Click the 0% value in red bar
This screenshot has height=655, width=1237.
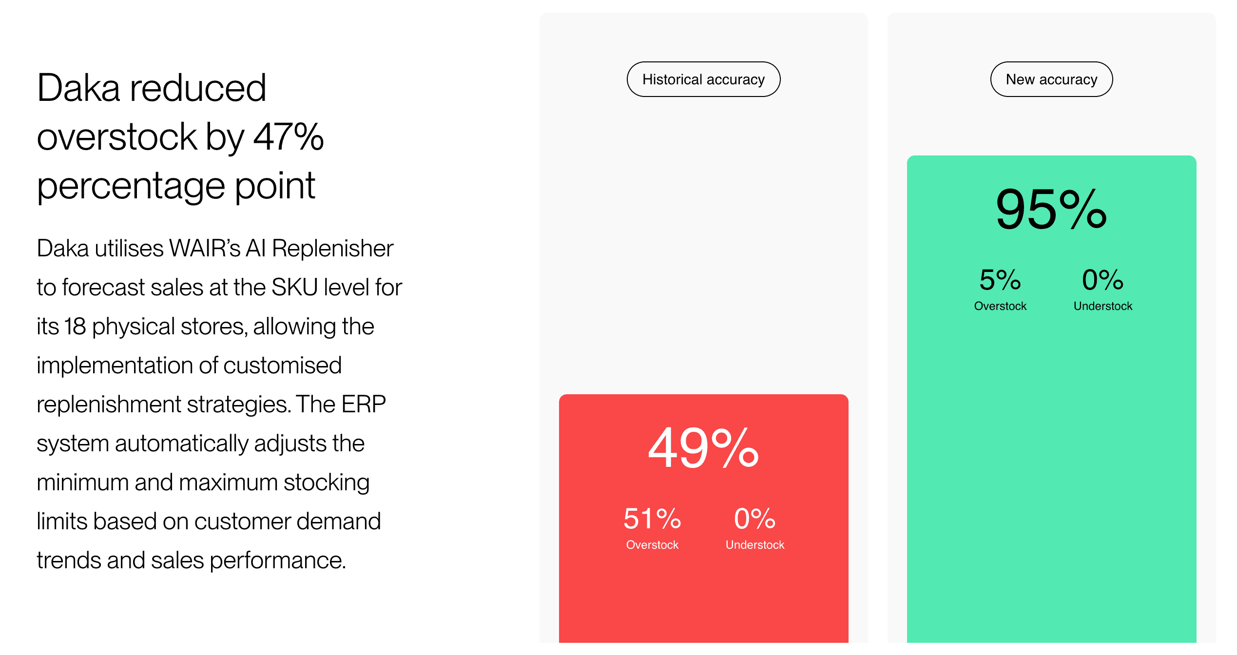(x=754, y=518)
